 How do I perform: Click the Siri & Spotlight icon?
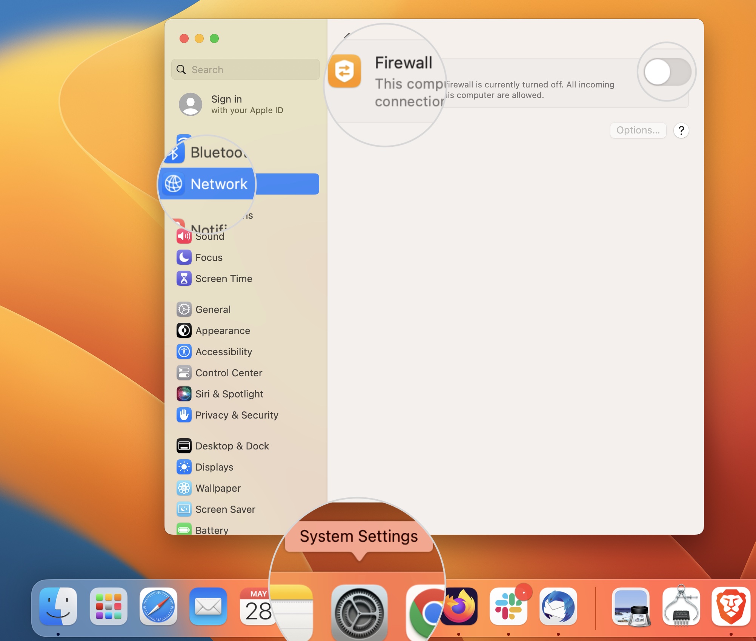click(x=183, y=394)
